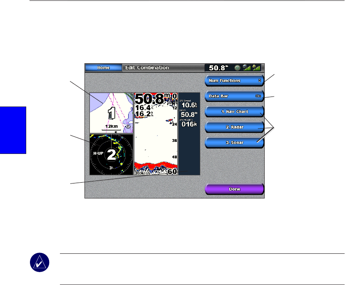Viewport: 345px width, 285px height.
Task: Click the checkmark note icon
Action: pyautogui.click(x=40, y=263)
